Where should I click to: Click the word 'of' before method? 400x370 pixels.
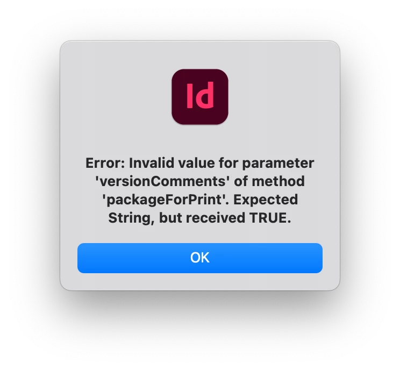coord(241,181)
